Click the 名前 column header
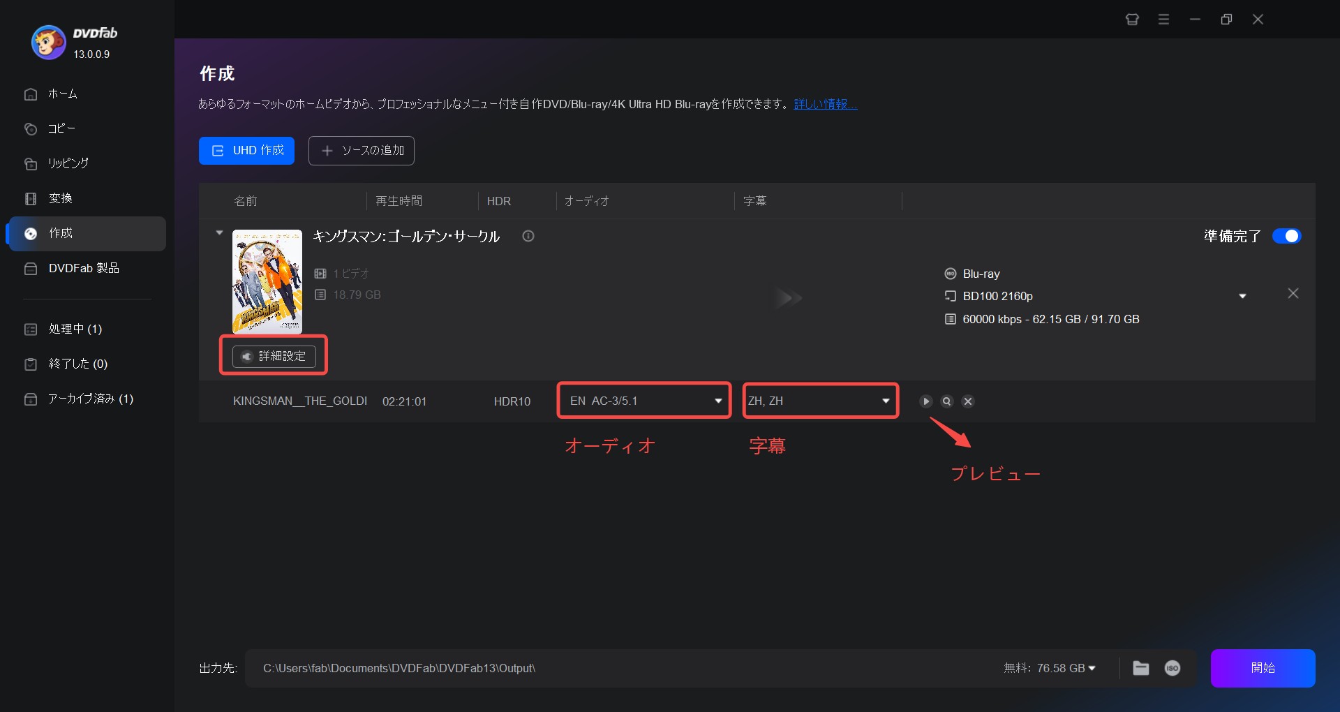This screenshot has width=1340, height=712. pyautogui.click(x=246, y=201)
